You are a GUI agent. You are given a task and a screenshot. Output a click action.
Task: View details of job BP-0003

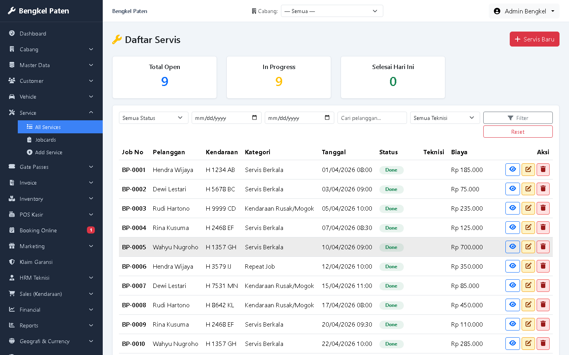[x=512, y=208]
